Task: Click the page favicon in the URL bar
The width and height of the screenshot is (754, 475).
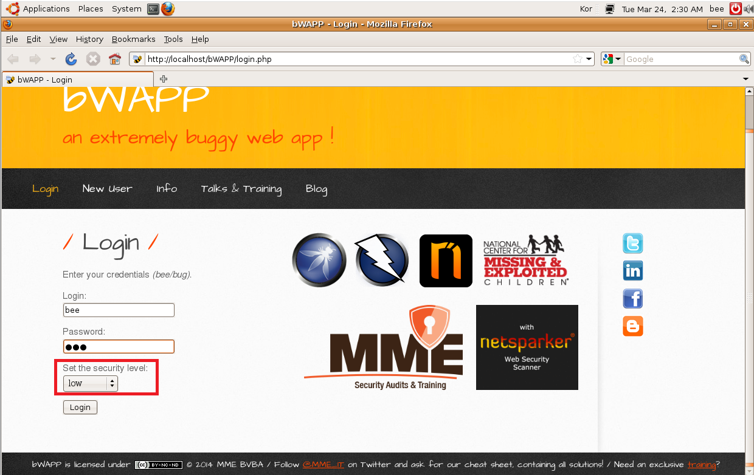Action: [x=137, y=59]
